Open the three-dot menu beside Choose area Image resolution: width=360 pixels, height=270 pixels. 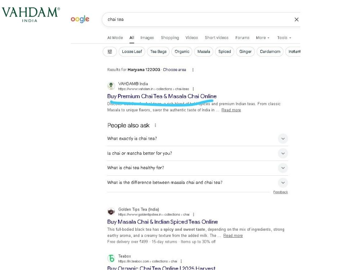(193, 70)
